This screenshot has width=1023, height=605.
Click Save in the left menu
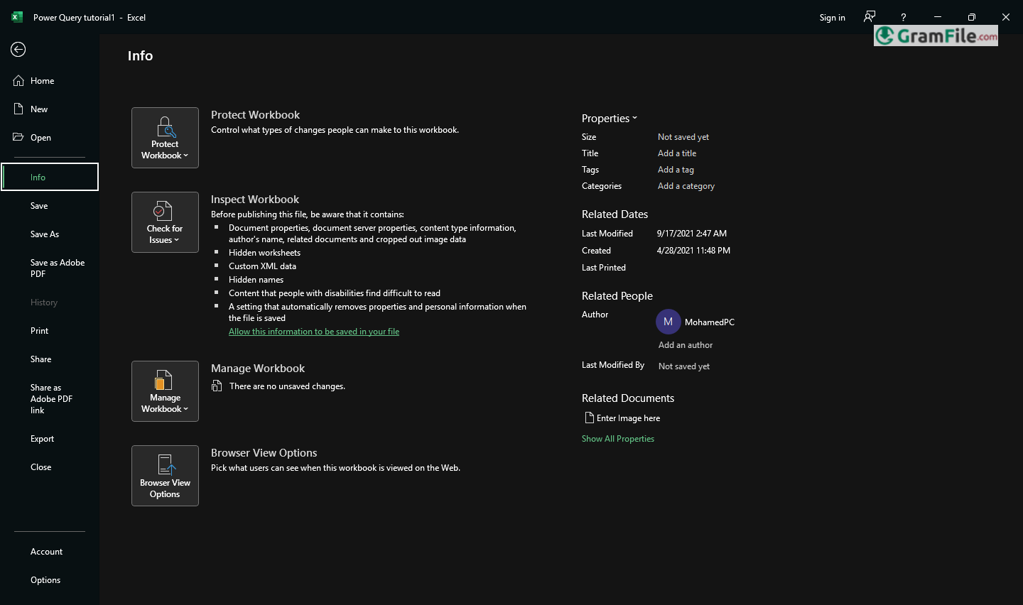(x=50, y=206)
